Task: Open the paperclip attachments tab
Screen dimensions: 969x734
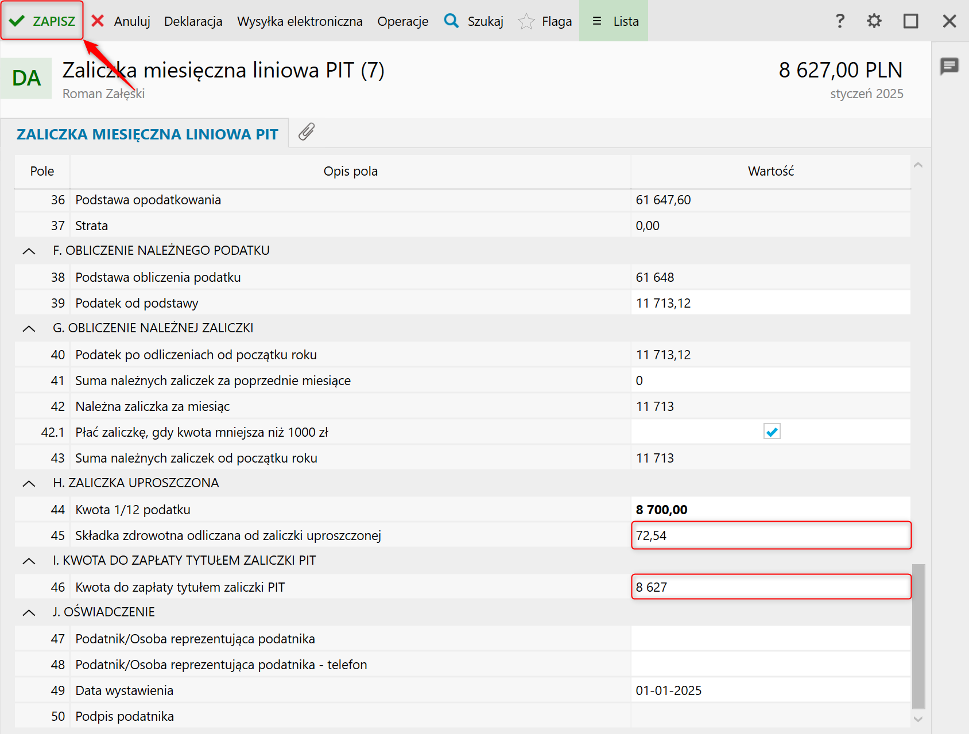Action: [307, 132]
